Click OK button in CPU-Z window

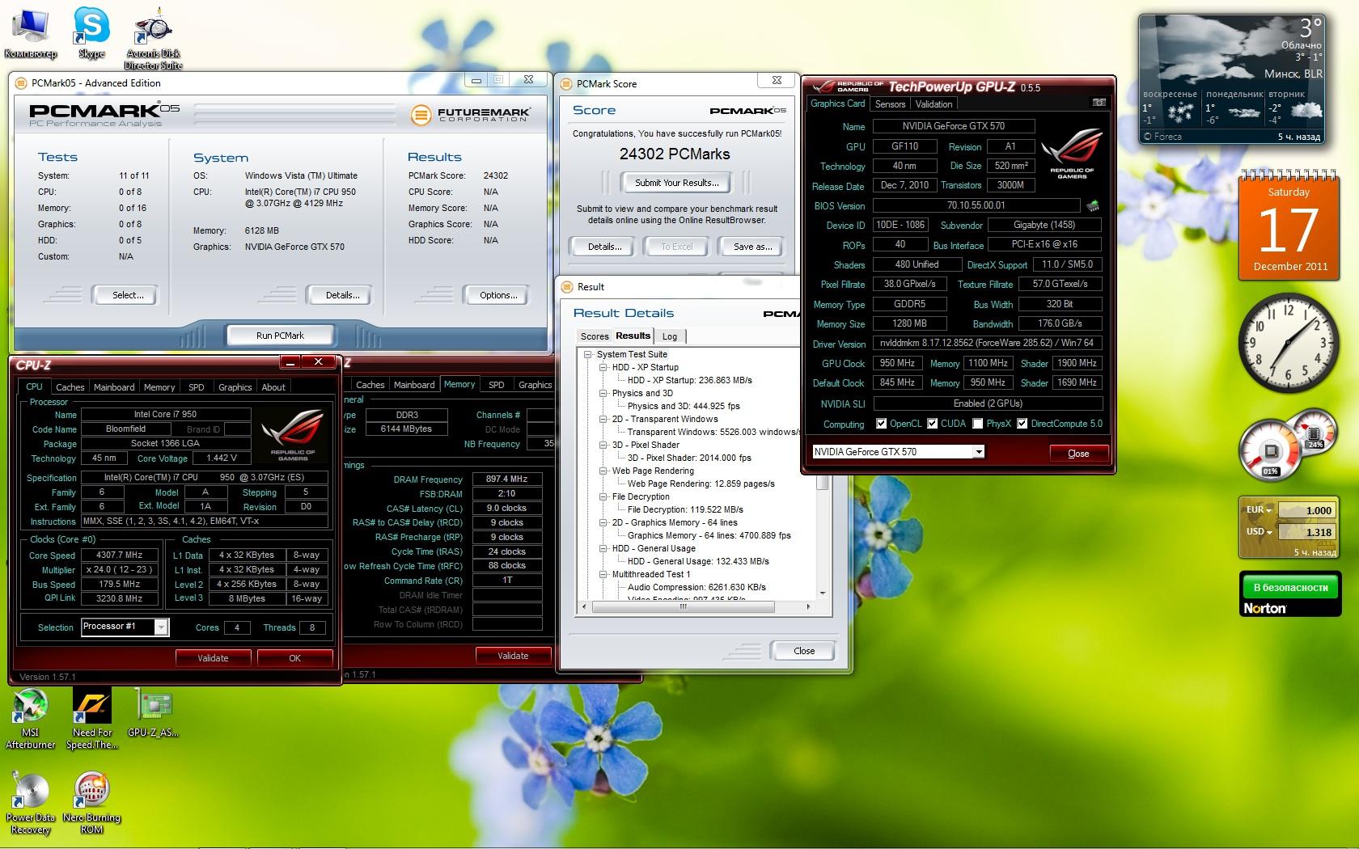tap(294, 658)
